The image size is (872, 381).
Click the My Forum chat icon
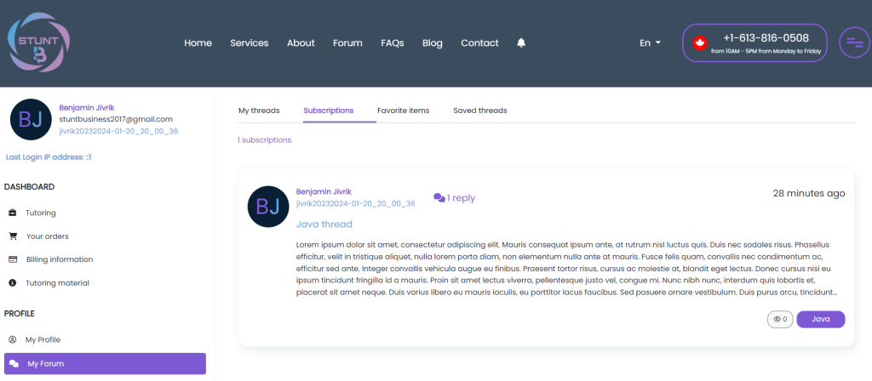(14, 364)
